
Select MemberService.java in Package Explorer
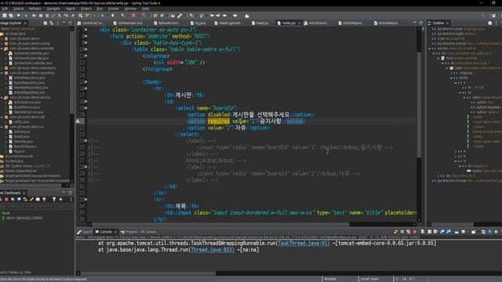coord(28,112)
